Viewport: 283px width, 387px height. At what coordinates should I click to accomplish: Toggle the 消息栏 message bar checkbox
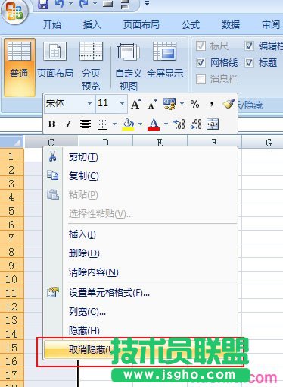pyautogui.click(x=201, y=80)
